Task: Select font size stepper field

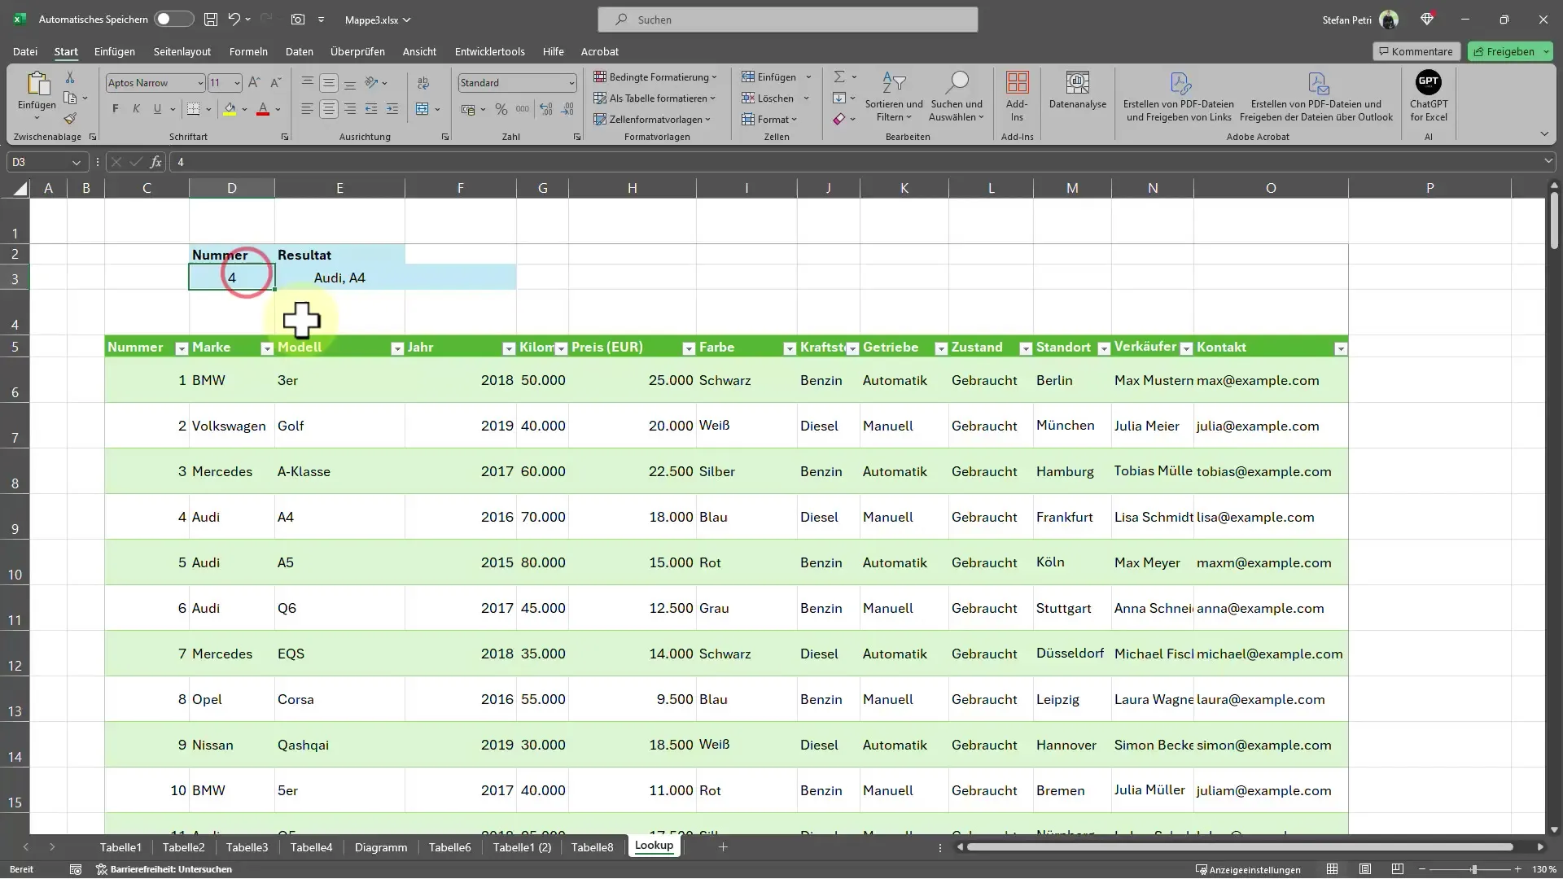Action: (x=225, y=83)
